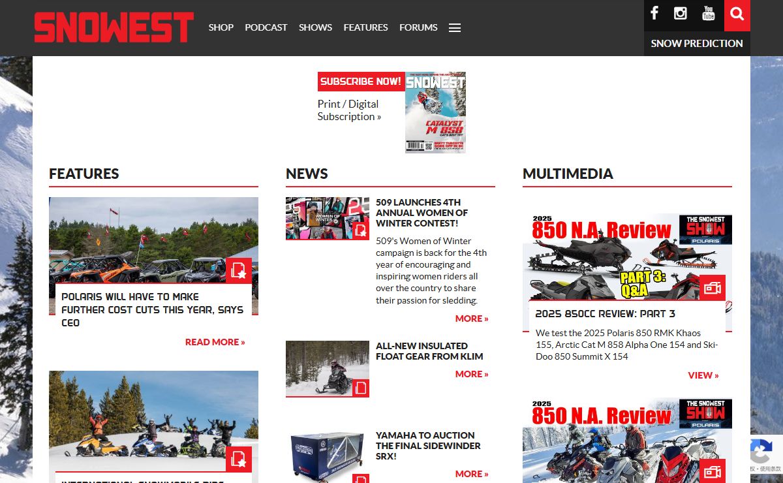Open headline 'All-New Insulated Float Gear from Klim'
Image resolution: width=783 pixels, height=483 pixels.
429,351
